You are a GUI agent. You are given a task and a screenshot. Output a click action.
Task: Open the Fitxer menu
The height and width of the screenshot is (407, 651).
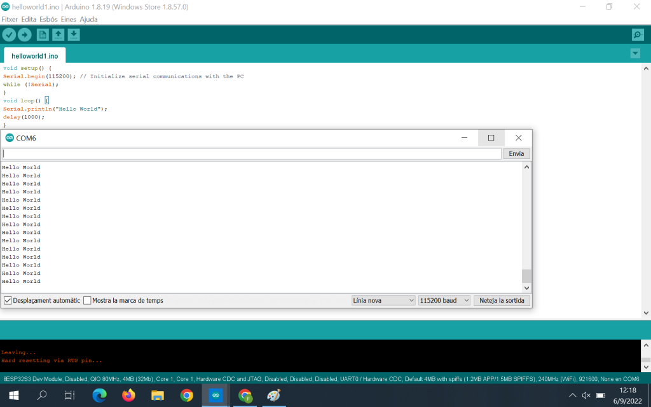pyautogui.click(x=10, y=19)
